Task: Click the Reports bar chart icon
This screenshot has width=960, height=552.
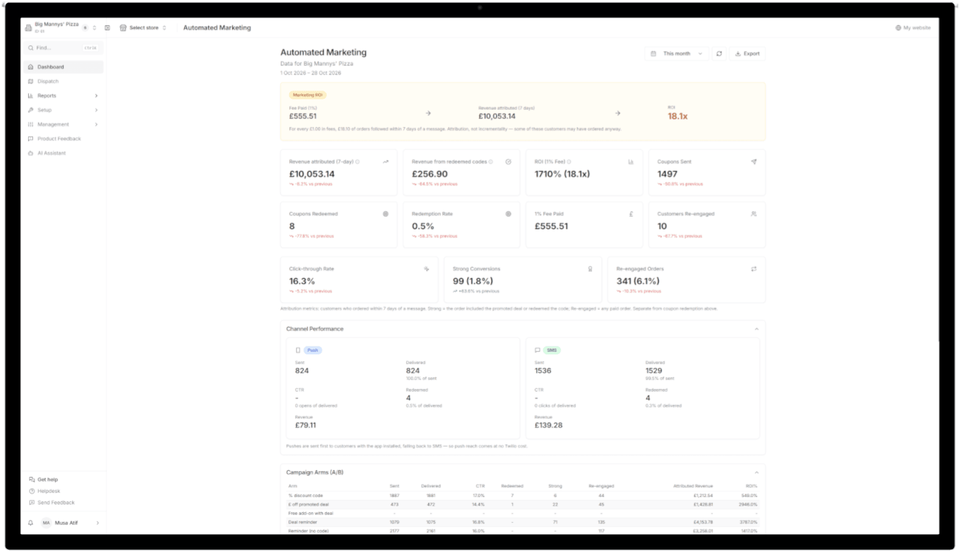Action: [x=31, y=96]
